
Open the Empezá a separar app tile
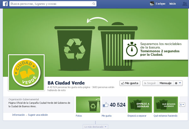pos(140,105)
